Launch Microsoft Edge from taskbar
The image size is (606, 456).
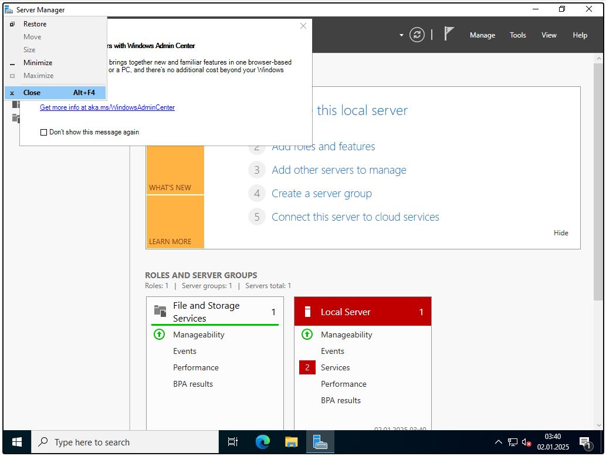click(x=263, y=442)
